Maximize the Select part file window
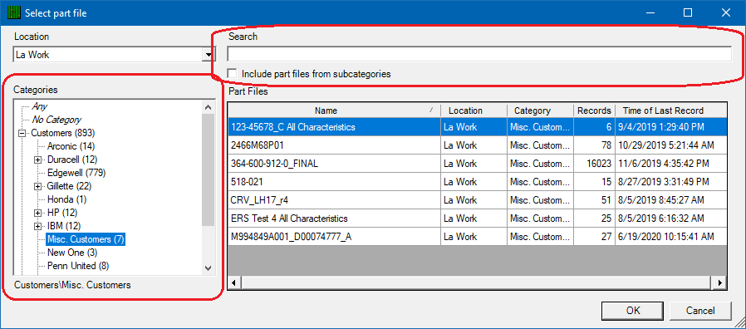 [688, 12]
